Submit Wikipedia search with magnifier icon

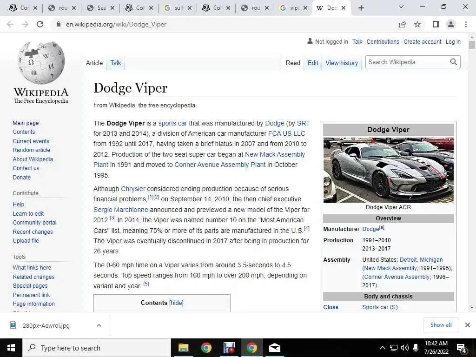tap(454, 62)
